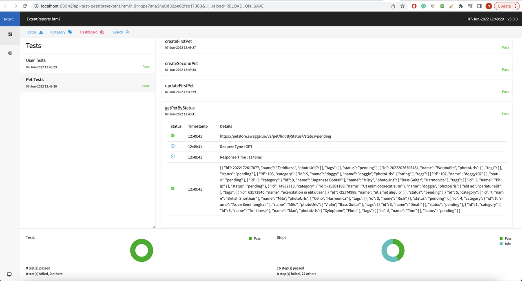Click the Status column header
The image size is (522, 281).
176,126
